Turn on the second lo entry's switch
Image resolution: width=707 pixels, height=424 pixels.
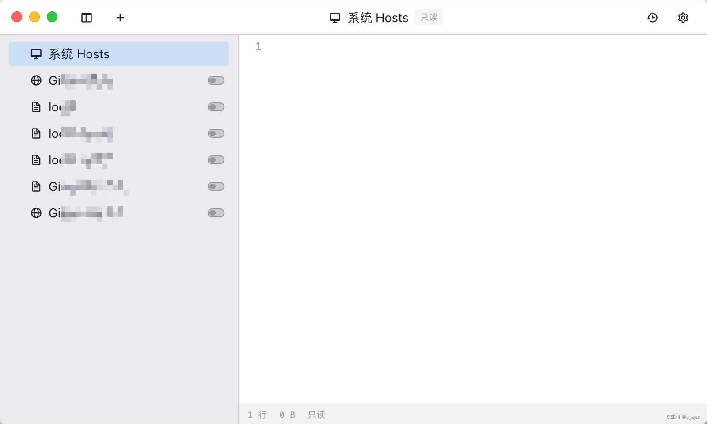(216, 133)
